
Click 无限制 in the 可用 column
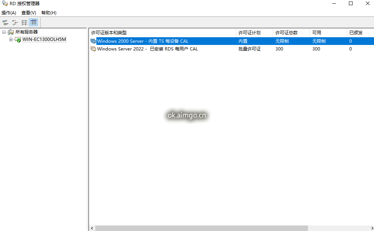pos(319,41)
